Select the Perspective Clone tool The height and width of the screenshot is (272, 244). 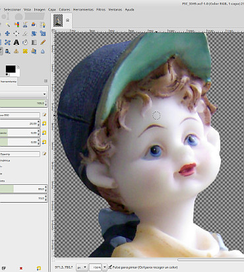[34, 51]
